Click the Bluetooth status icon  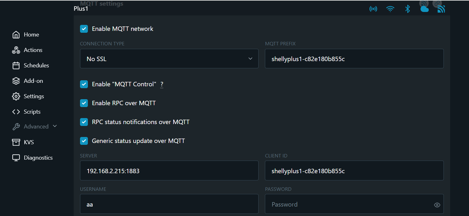pos(408,9)
